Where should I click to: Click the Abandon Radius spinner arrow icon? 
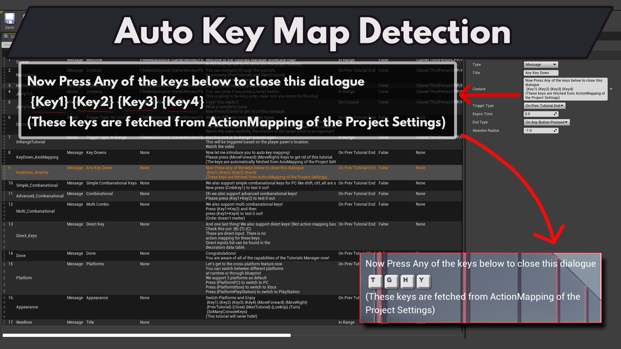click(x=555, y=131)
